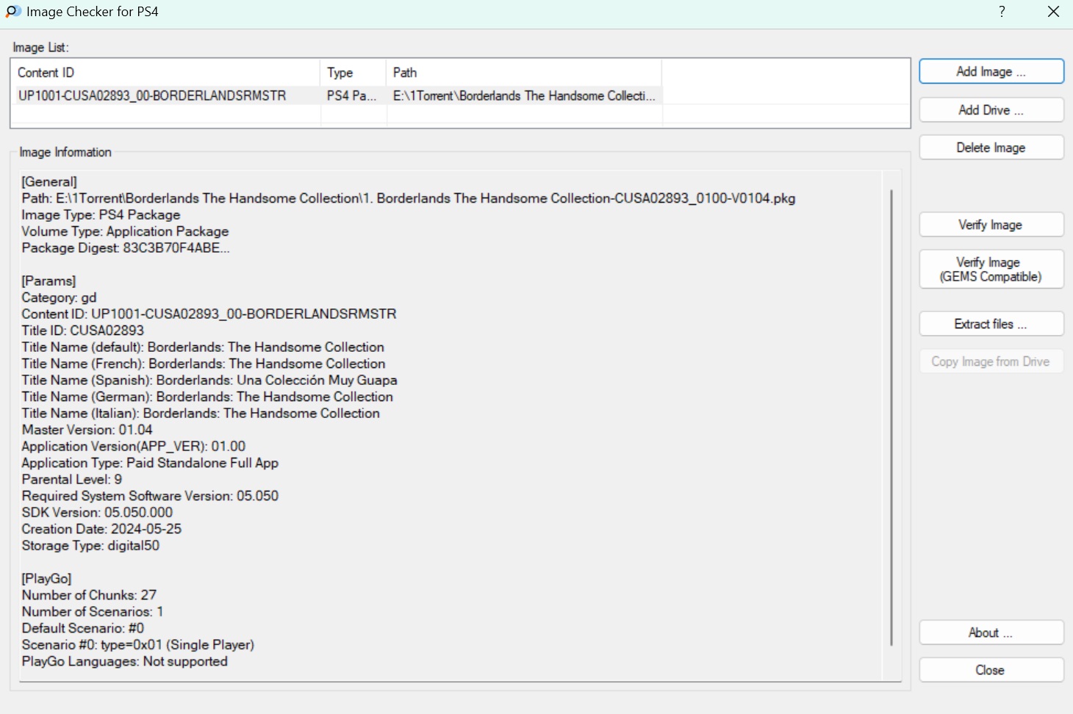Sort by the Content ID column header

[x=165, y=73]
